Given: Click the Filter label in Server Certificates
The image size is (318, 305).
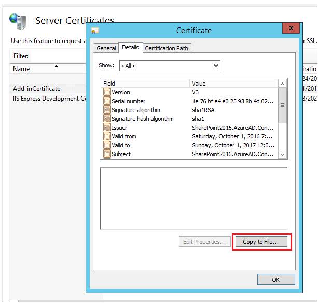Looking at the screenshot, I should coord(21,56).
